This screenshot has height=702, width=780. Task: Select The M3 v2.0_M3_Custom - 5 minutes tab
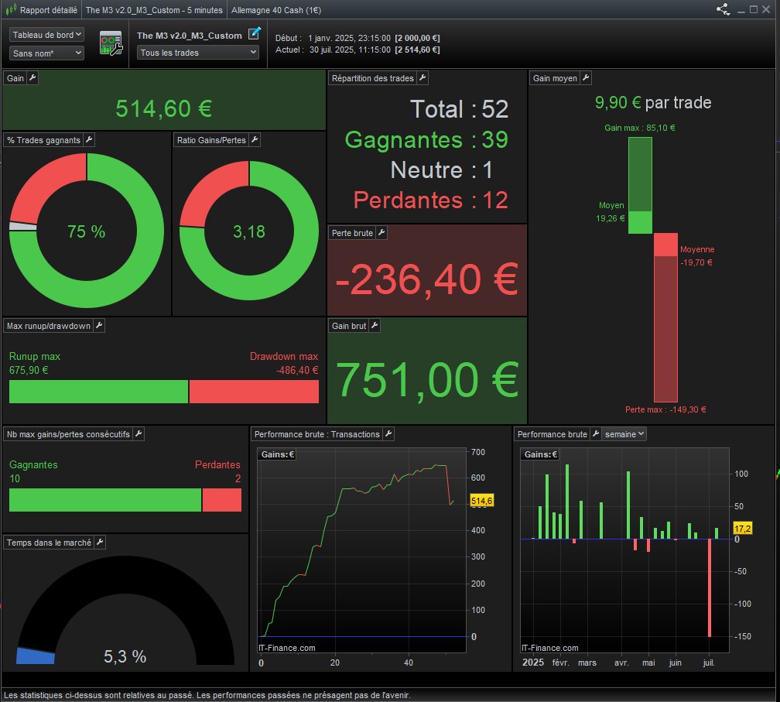tap(154, 10)
